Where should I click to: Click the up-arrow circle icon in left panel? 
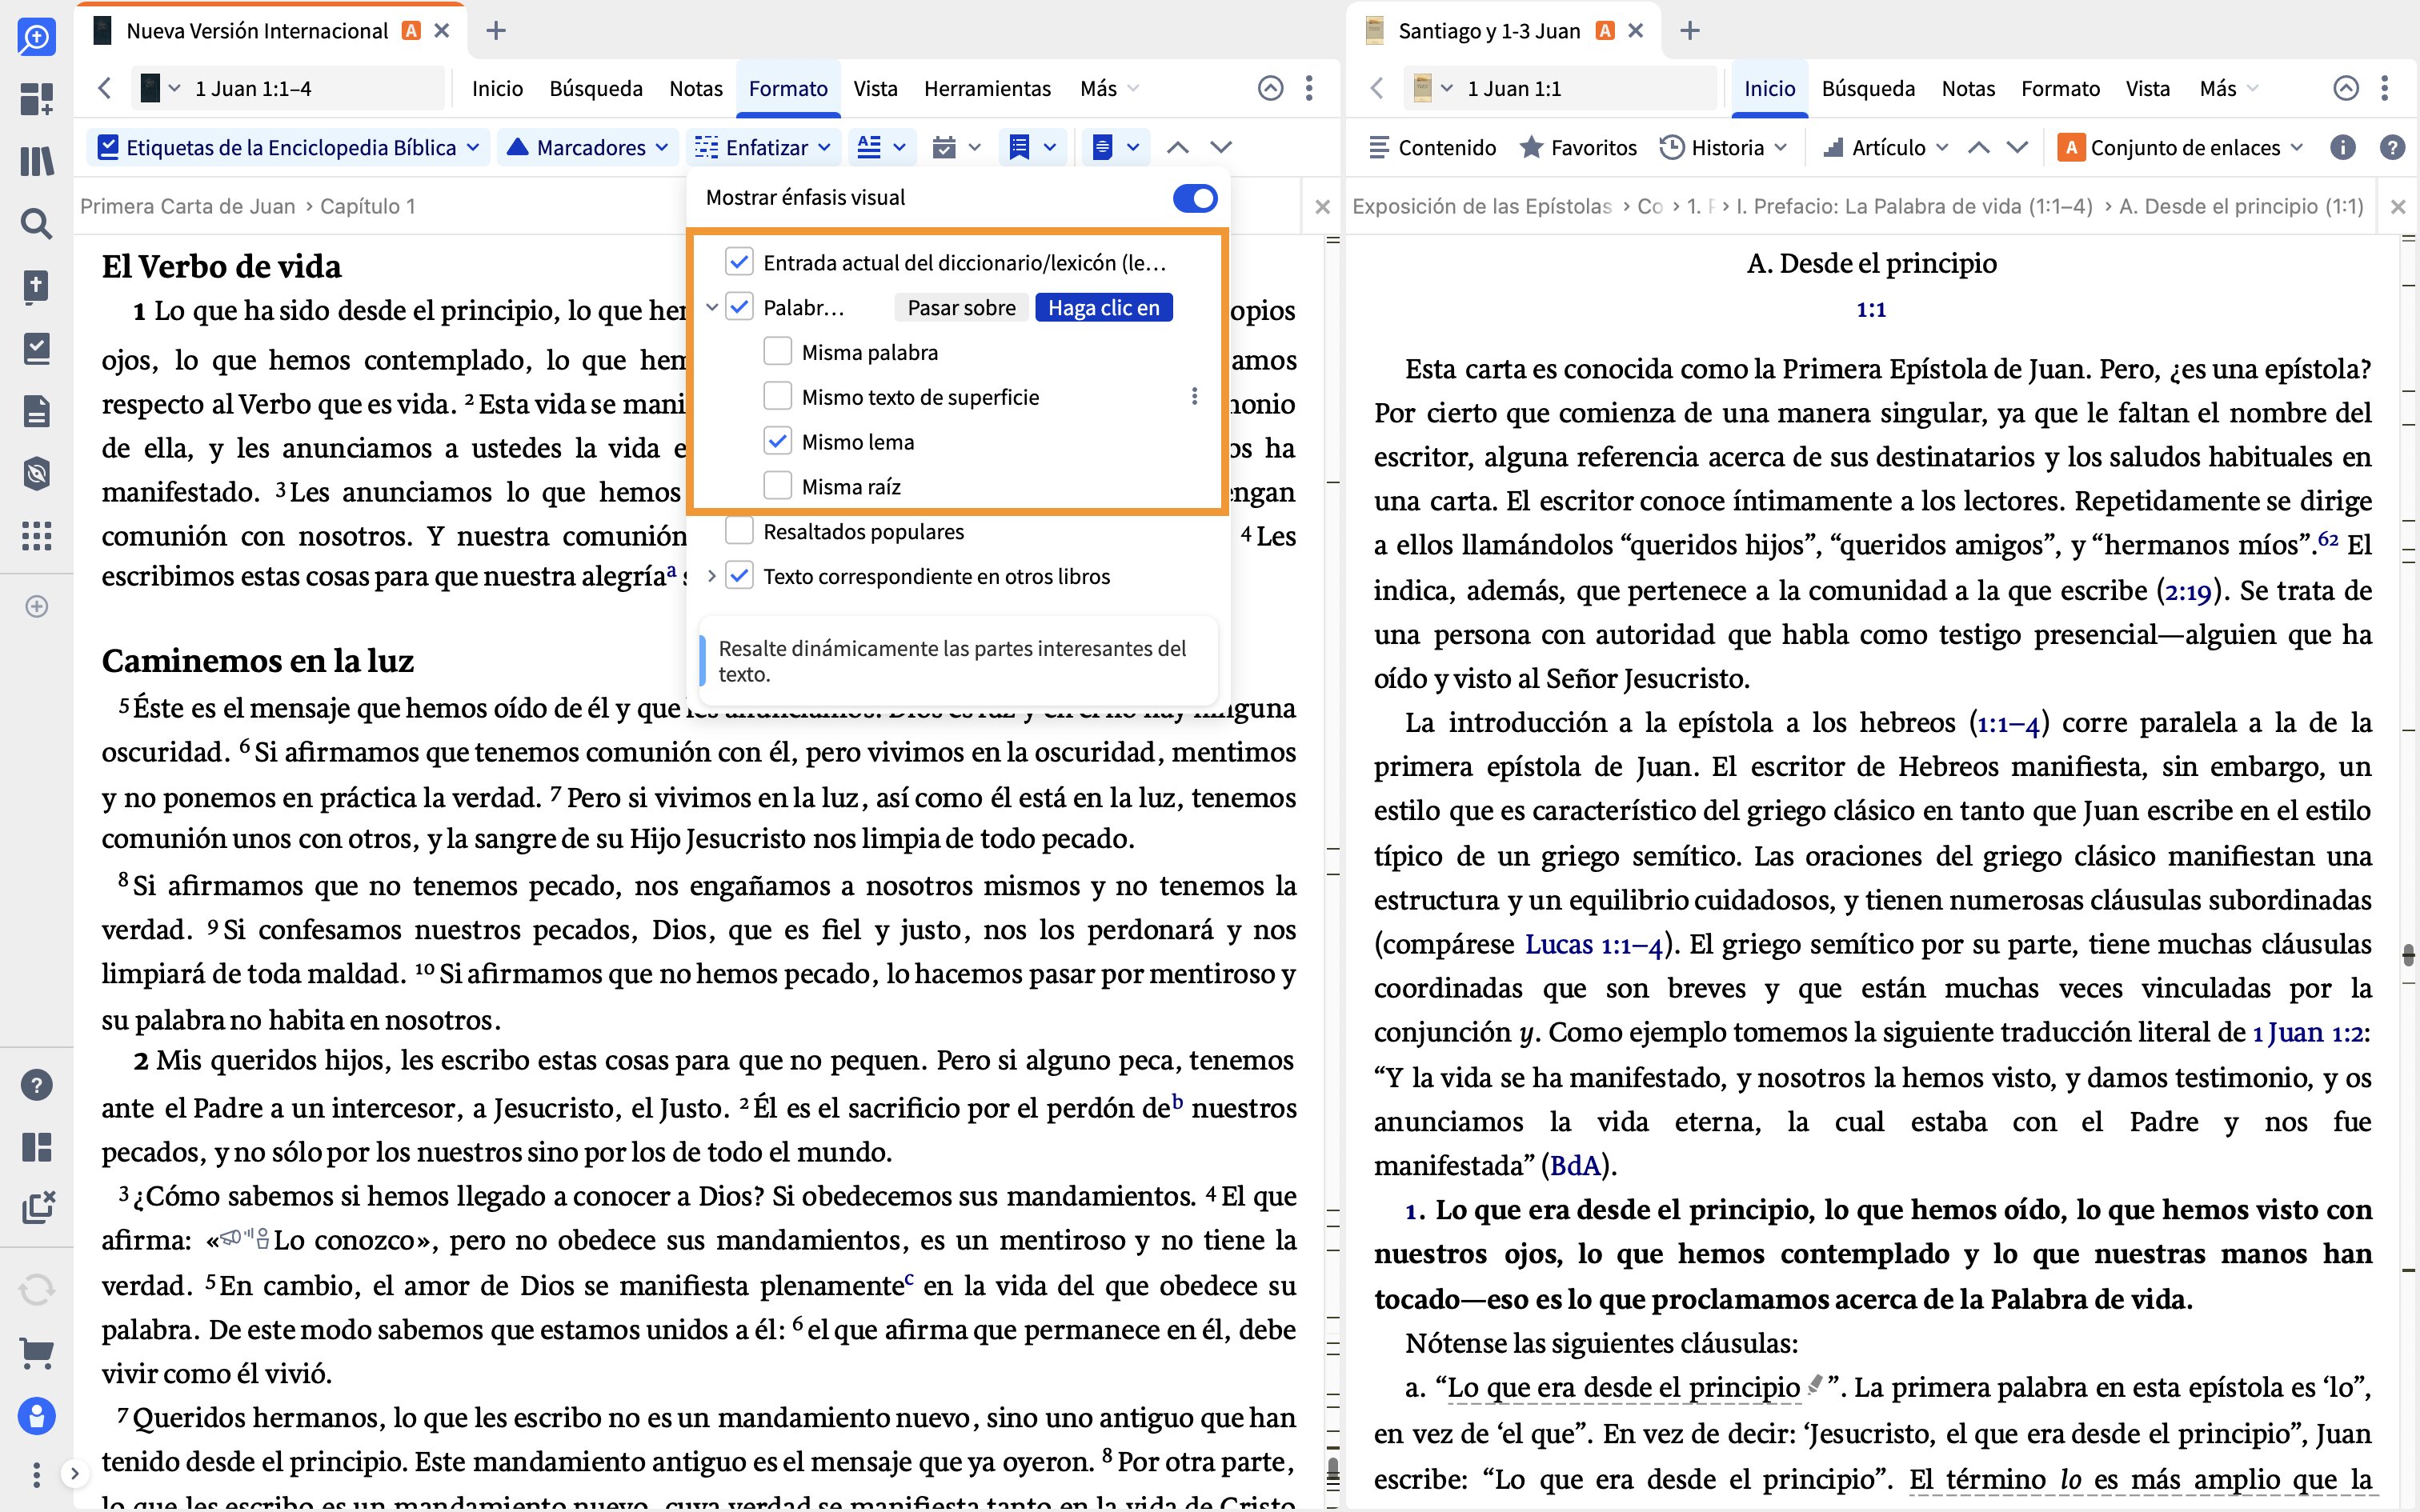pyautogui.click(x=1270, y=88)
